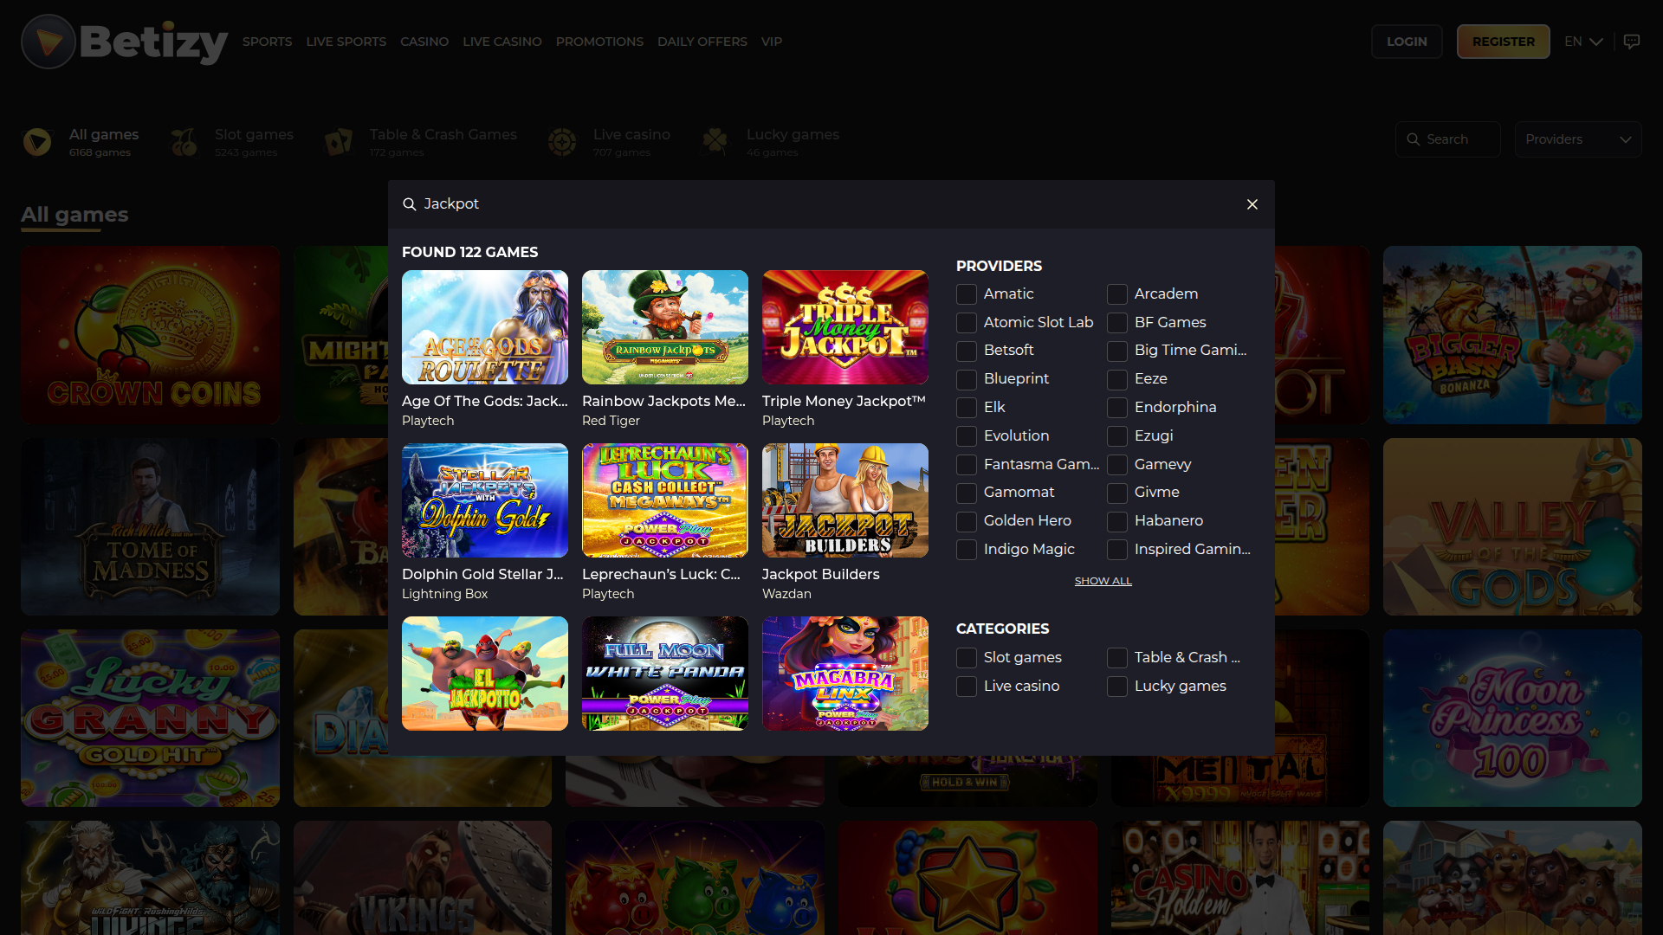Click the Betizy logo icon

pyautogui.click(x=48, y=41)
